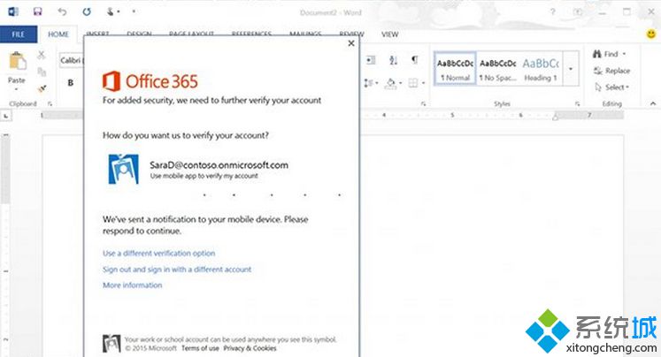
Task: Open the Find dropdown arrow
Action: coord(625,54)
